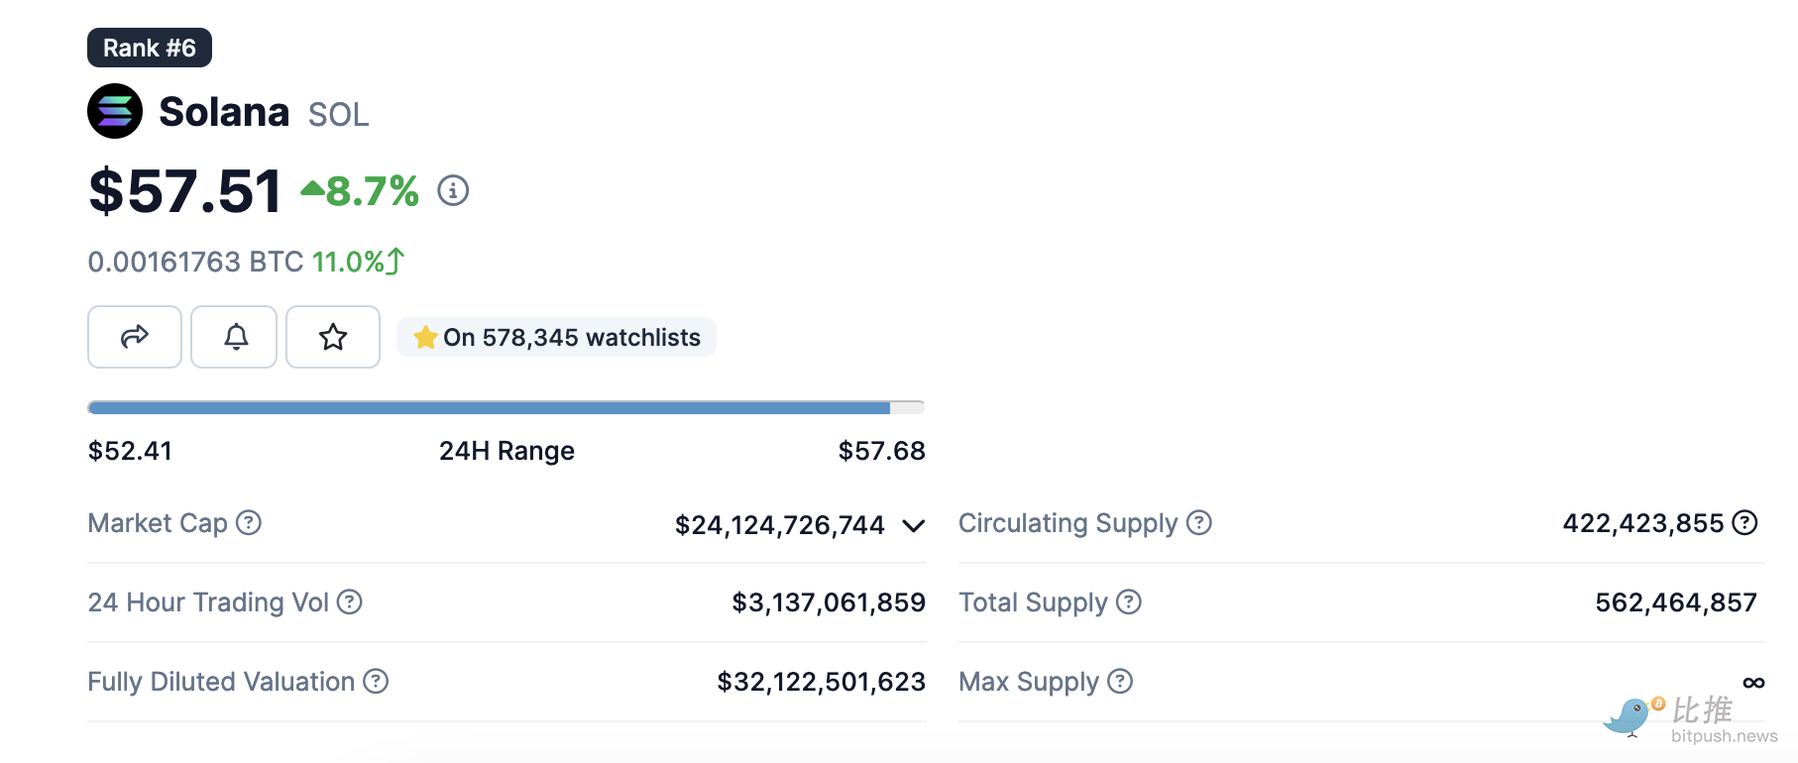This screenshot has width=1798, height=763.
Task: Expand the Market Cap chevron dropdown
Action: (914, 525)
